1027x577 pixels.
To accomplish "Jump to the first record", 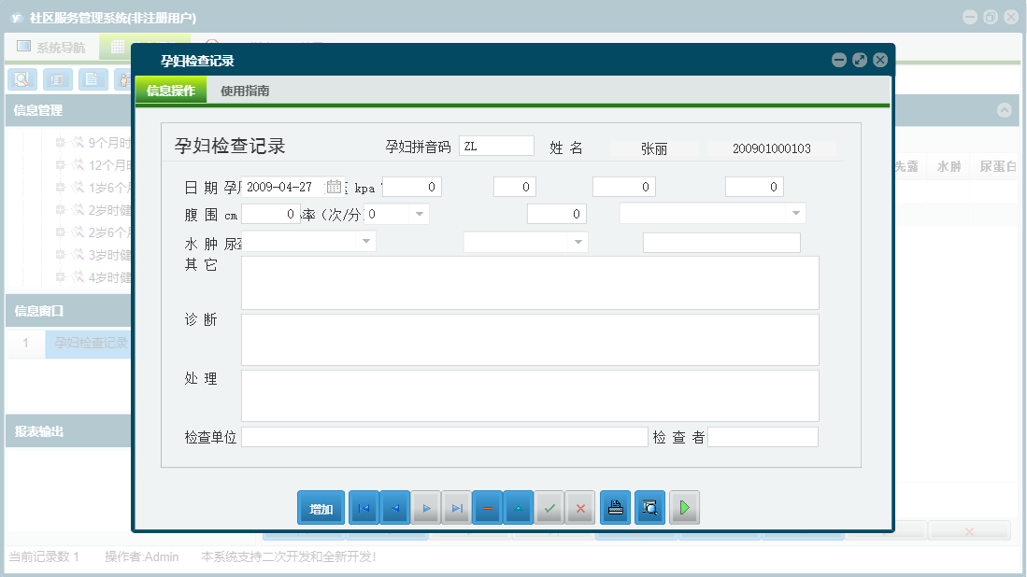I will coord(364,508).
